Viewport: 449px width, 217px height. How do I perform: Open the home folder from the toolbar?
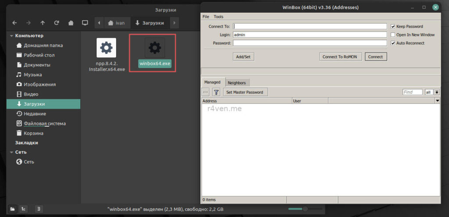click(71, 23)
